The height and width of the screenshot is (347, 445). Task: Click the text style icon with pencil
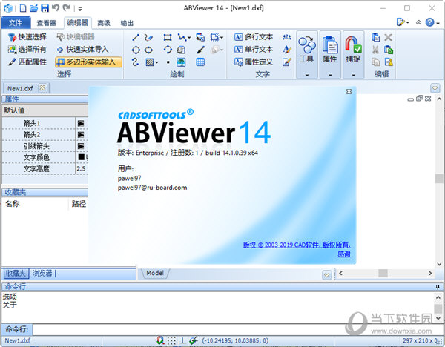tap(286, 50)
